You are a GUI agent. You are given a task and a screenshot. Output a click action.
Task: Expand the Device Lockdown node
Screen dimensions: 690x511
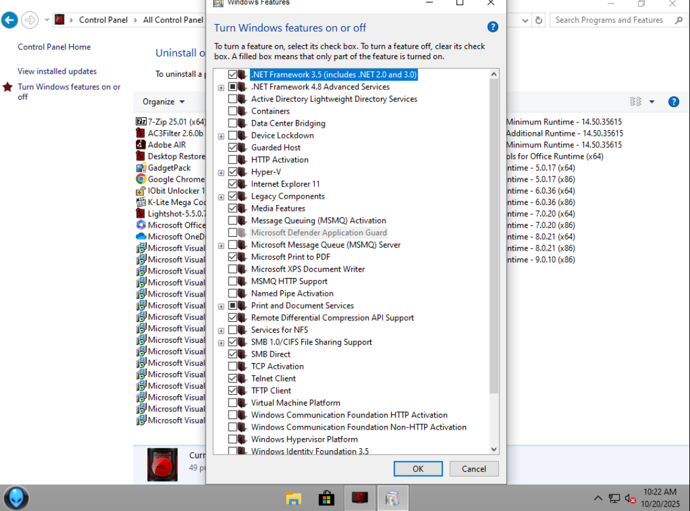(x=222, y=136)
